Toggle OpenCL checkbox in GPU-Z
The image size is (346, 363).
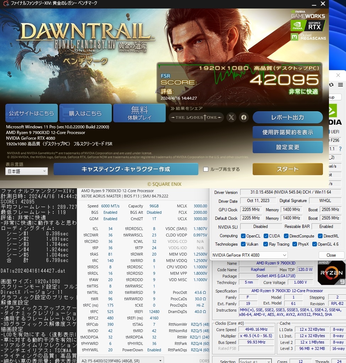[243, 236]
